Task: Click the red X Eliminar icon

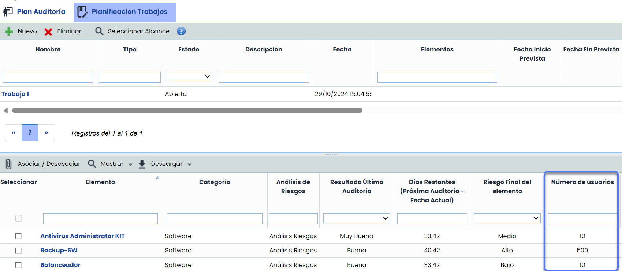Action: 48,32
